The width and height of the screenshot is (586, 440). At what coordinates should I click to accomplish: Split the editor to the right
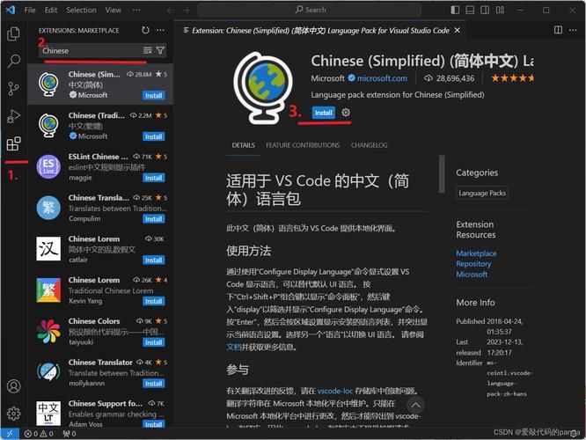pyautogui.click(x=558, y=30)
